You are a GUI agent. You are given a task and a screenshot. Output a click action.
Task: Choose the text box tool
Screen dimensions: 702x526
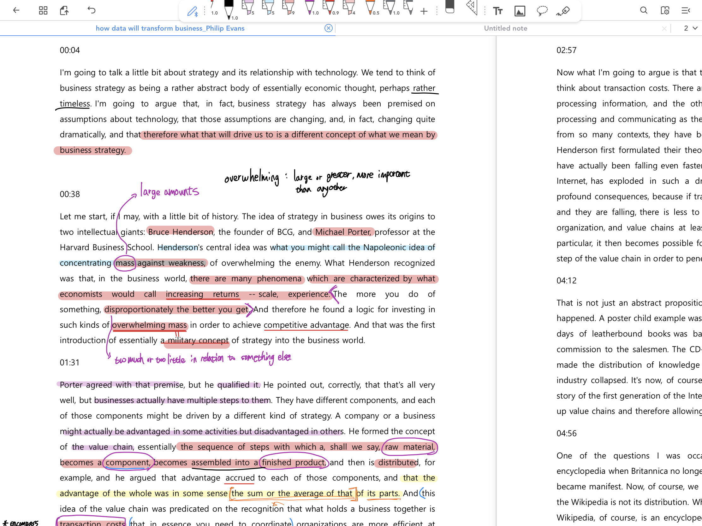click(497, 11)
